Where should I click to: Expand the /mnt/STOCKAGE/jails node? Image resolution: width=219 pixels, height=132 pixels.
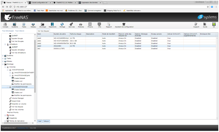tap(10, 75)
